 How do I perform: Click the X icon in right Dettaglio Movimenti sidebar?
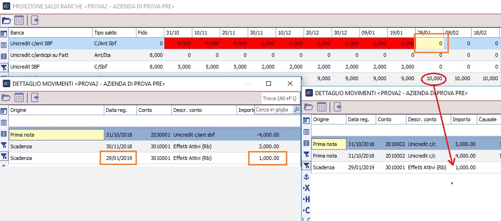(306, 188)
